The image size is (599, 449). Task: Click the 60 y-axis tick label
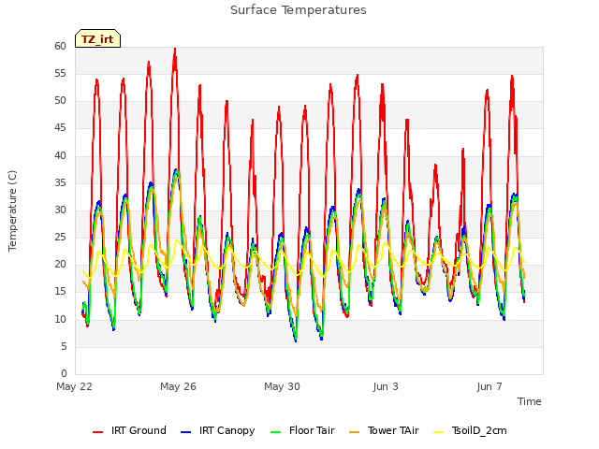point(60,46)
